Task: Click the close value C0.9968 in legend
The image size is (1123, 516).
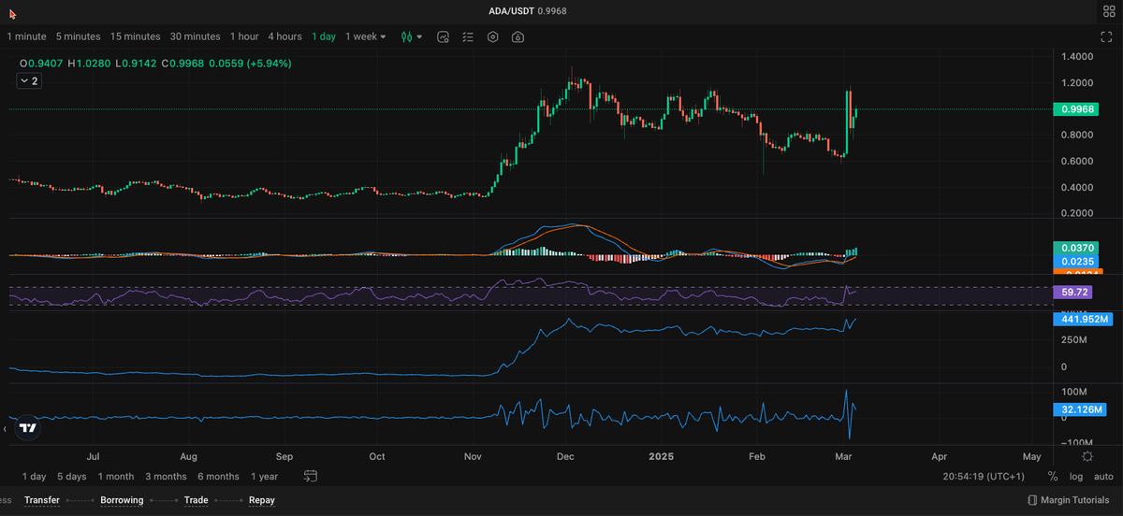Action: pos(182,64)
